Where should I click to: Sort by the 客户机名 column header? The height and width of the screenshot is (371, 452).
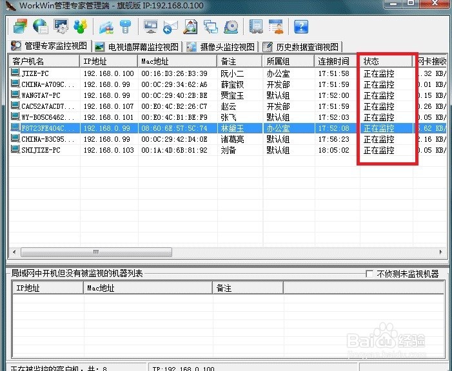pos(44,61)
